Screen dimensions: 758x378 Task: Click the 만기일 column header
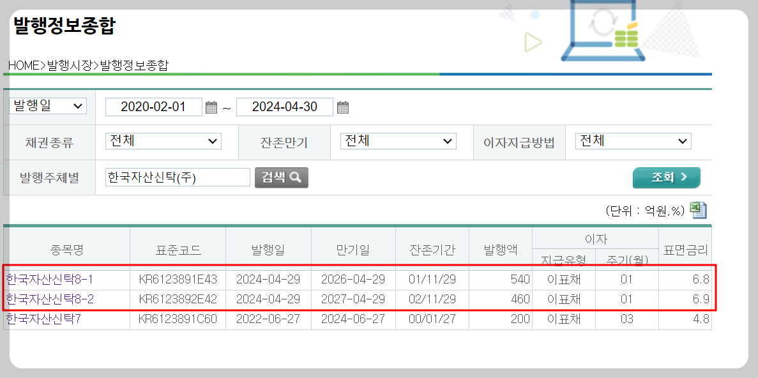[353, 250]
